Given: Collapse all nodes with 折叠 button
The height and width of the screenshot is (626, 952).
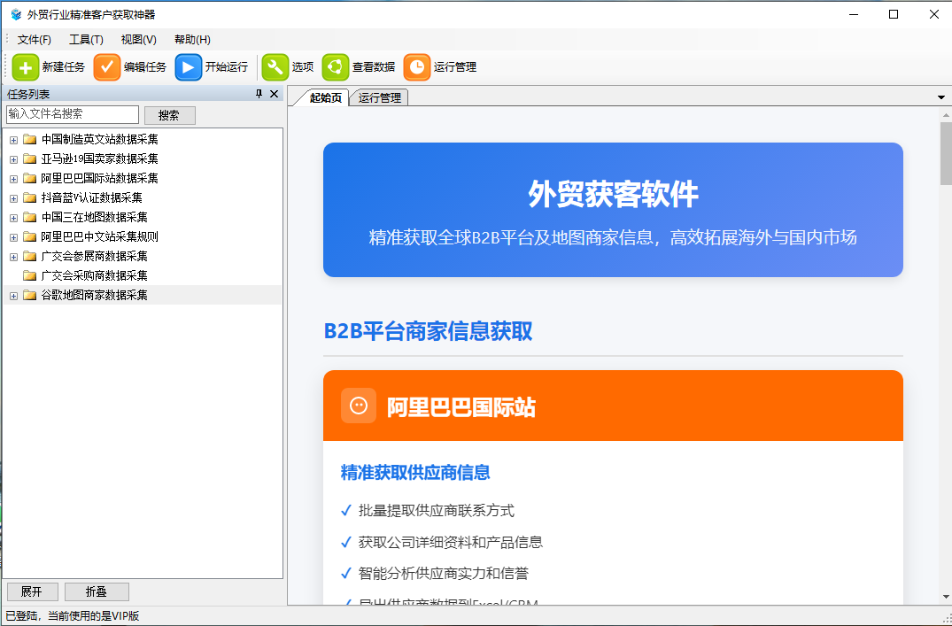Looking at the screenshot, I should pyautogui.click(x=96, y=591).
